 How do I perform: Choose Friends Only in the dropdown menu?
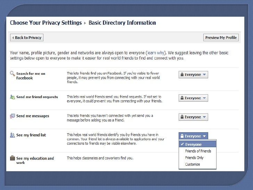click(197, 158)
